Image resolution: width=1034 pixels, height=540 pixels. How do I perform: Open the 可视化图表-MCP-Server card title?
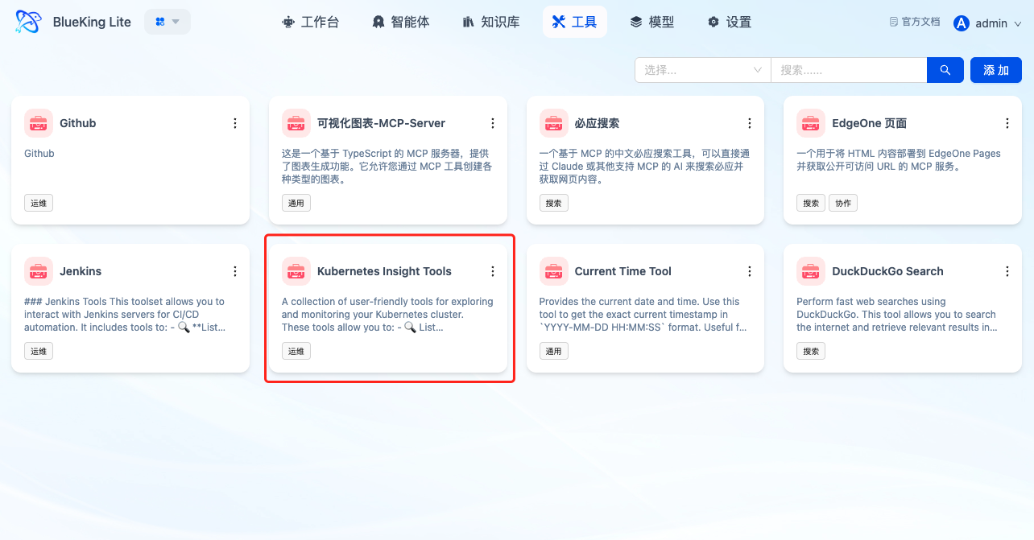381,123
